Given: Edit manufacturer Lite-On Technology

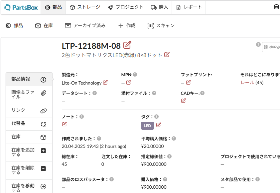Looking at the screenshot, I should point(105,82).
